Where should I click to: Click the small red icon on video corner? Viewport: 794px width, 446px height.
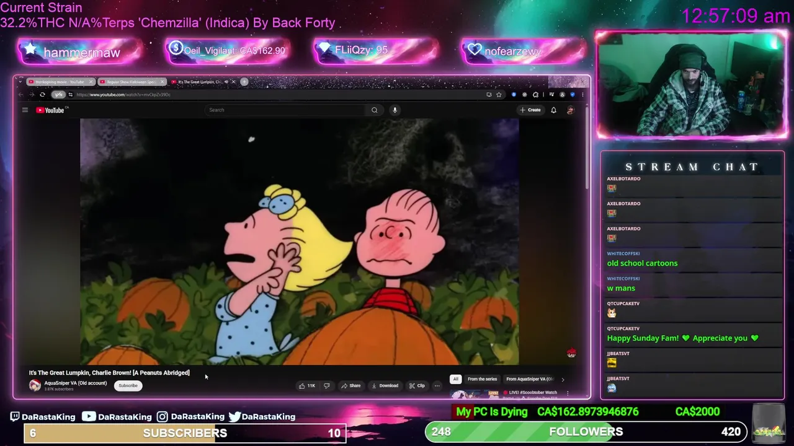point(571,353)
